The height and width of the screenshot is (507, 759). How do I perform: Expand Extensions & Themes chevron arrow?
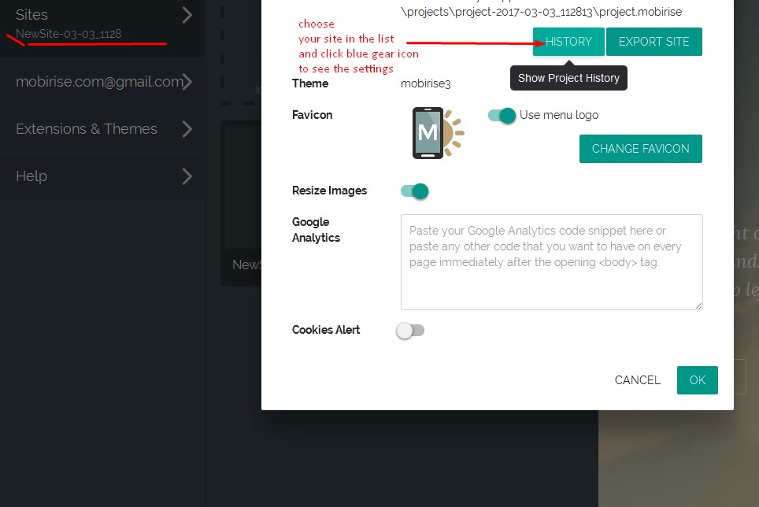coord(187,128)
